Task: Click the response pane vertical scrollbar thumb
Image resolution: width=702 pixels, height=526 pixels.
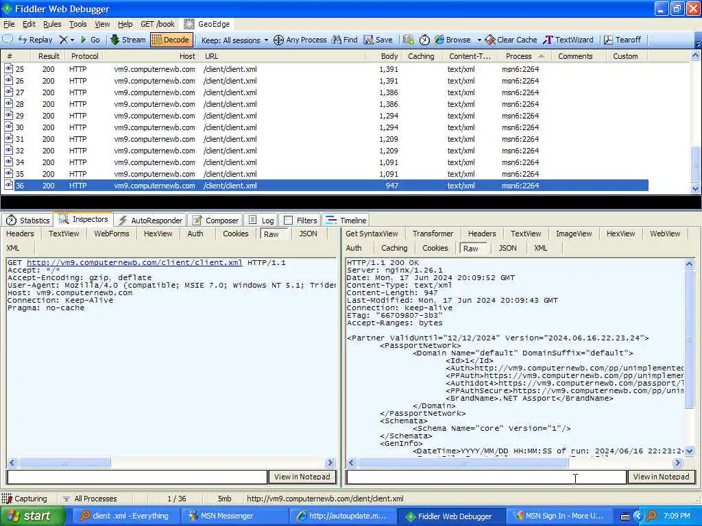Action: point(690,338)
